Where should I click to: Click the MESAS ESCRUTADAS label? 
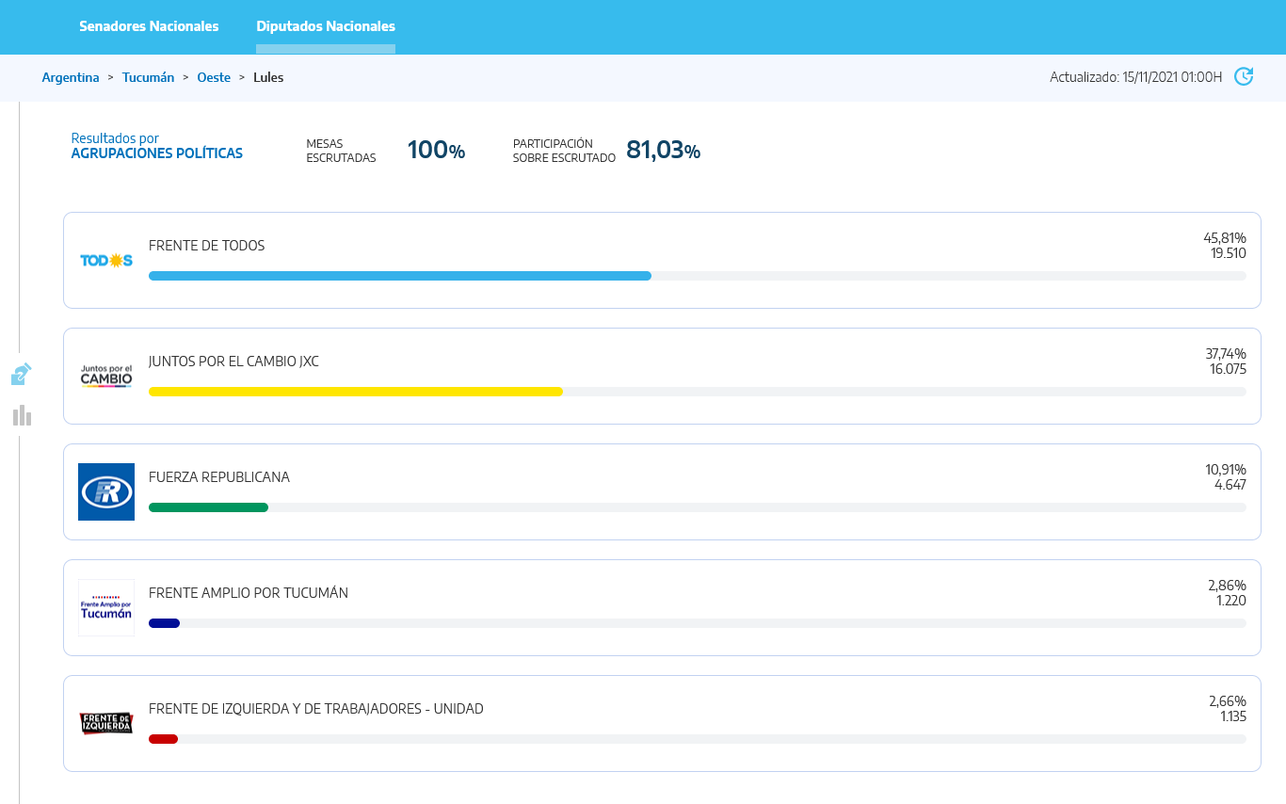[x=341, y=151]
